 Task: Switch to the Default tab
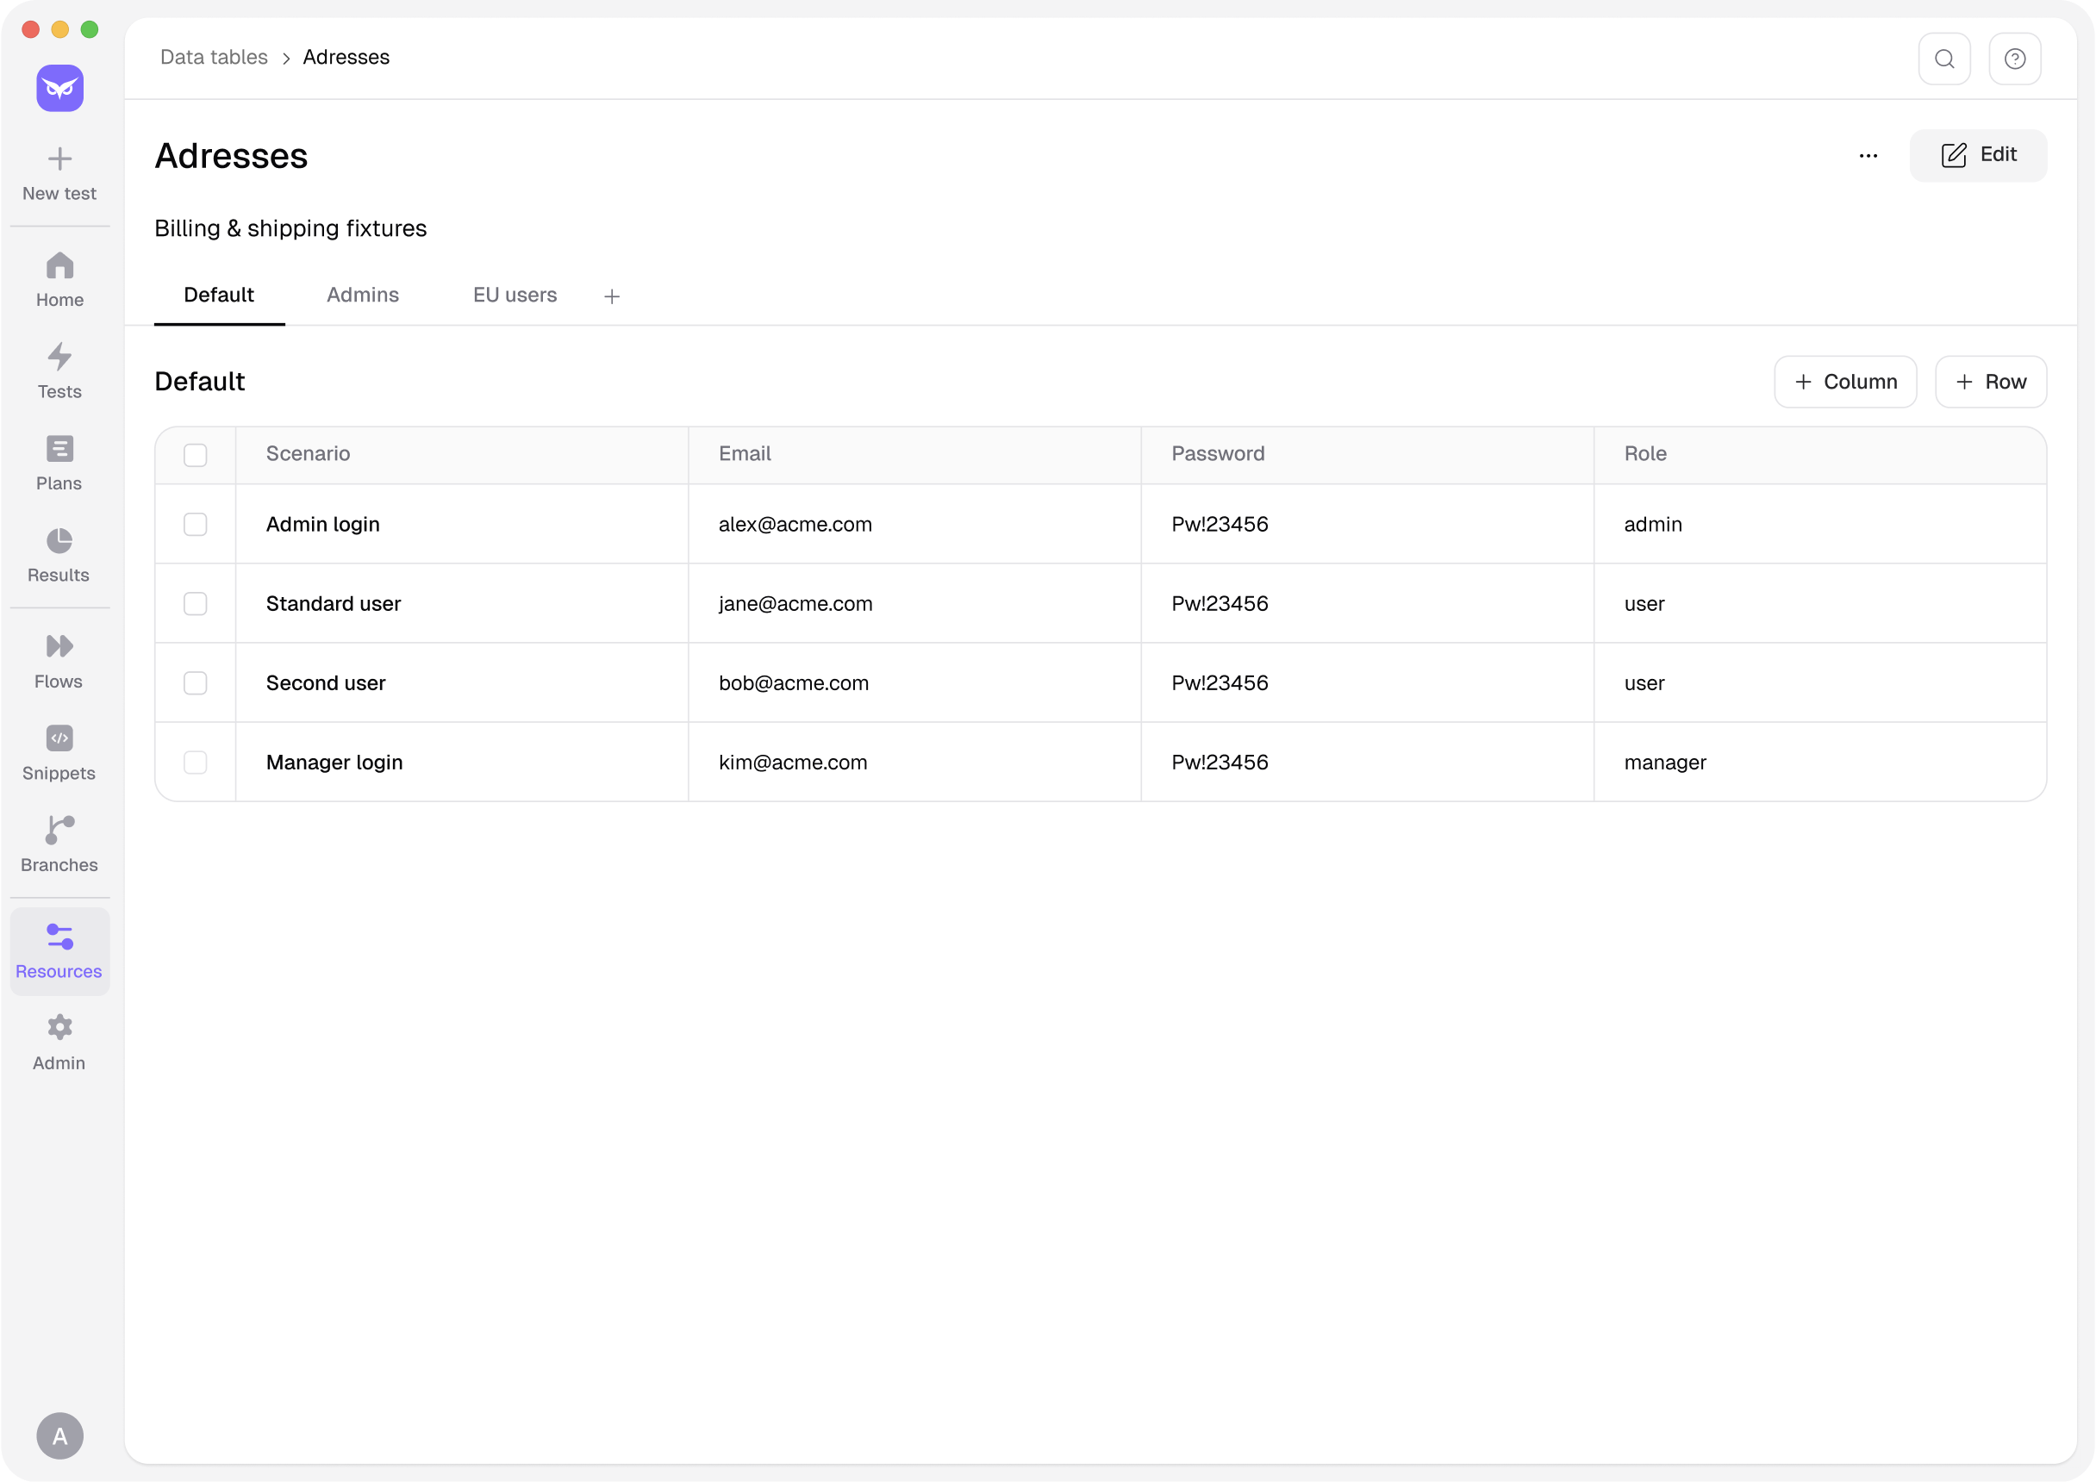[219, 295]
